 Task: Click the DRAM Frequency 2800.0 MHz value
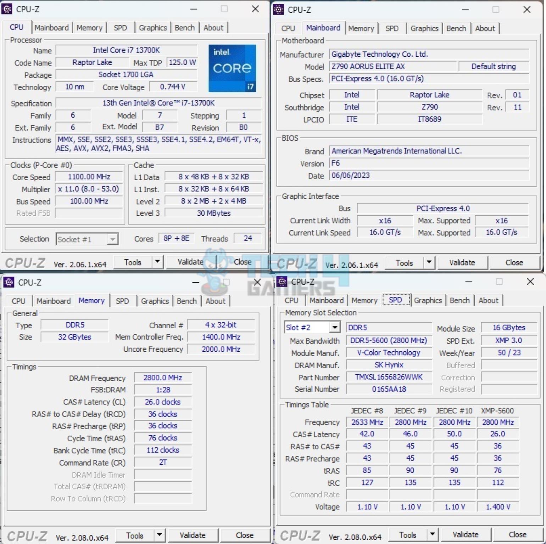click(x=163, y=378)
